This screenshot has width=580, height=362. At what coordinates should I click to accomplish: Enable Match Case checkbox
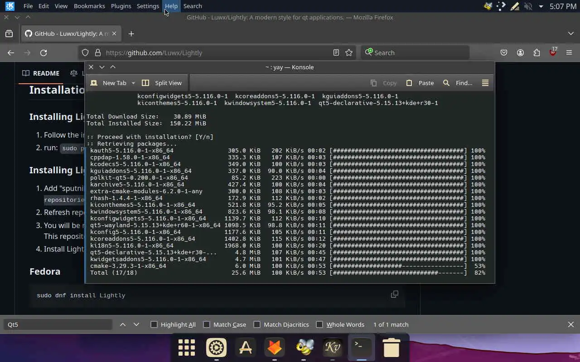[x=207, y=324]
